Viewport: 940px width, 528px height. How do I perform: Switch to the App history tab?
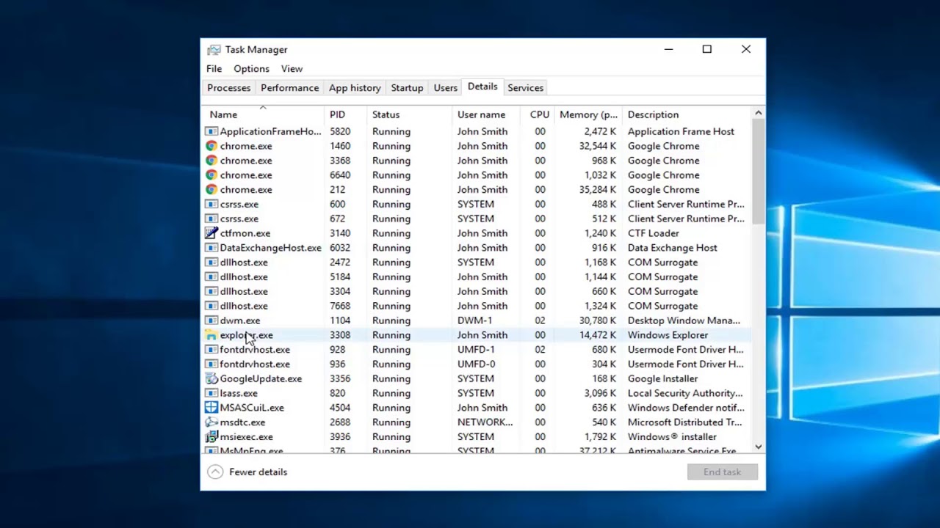point(355,88)
